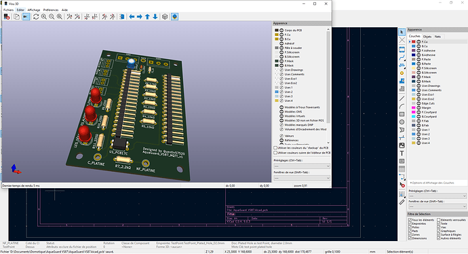Pick the draw line tool
Screen dimensions: 468x254
(402, 98)
